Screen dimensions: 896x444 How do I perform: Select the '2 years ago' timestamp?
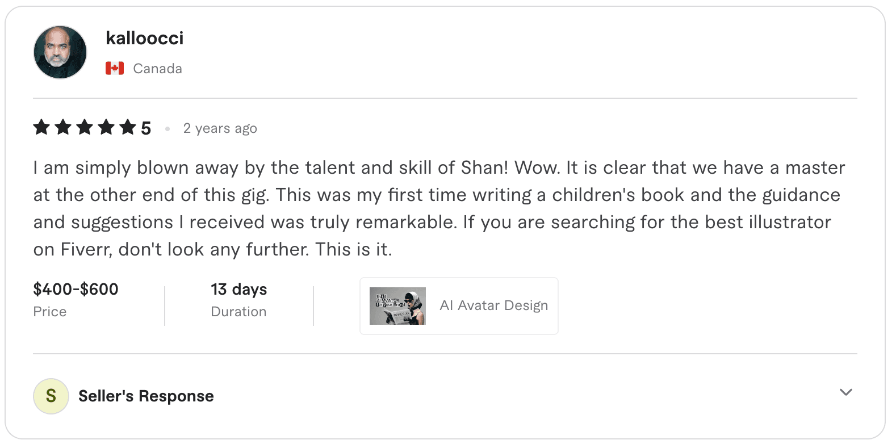click(220, 128)
